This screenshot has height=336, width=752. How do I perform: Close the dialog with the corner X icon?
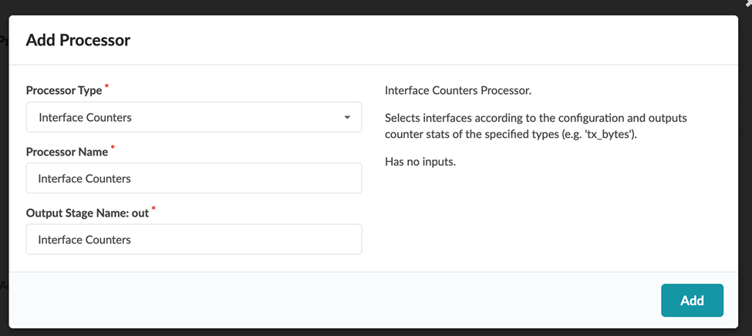click(x=747, y=4)
